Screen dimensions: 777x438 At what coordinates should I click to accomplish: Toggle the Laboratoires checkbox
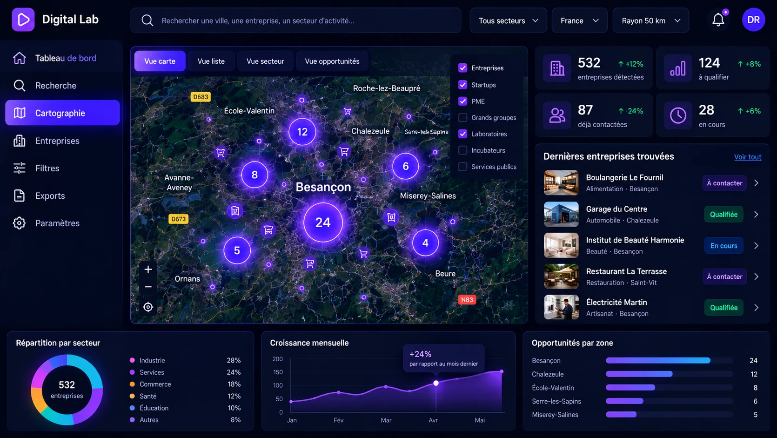point(462,134)
